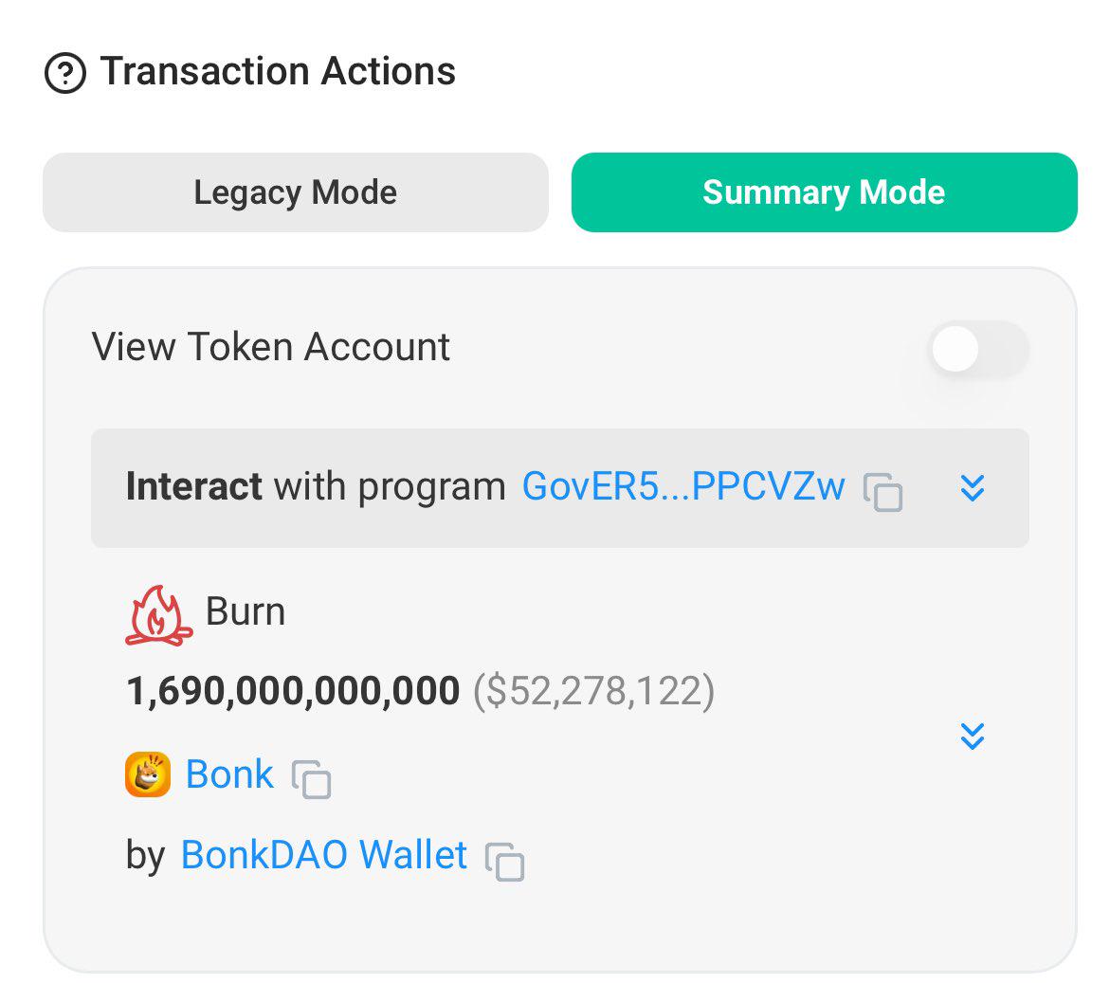Click the Bonk token logo
This screenshot has width=1110, height=983.
point(148,774)
